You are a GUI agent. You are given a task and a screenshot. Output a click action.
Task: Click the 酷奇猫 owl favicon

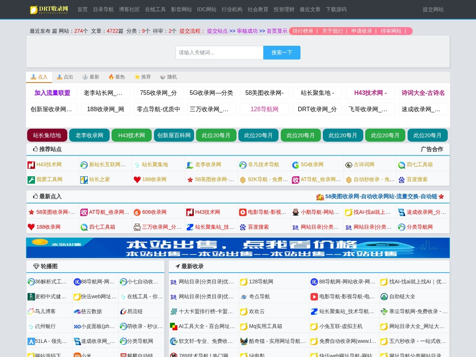pos(244,341)
